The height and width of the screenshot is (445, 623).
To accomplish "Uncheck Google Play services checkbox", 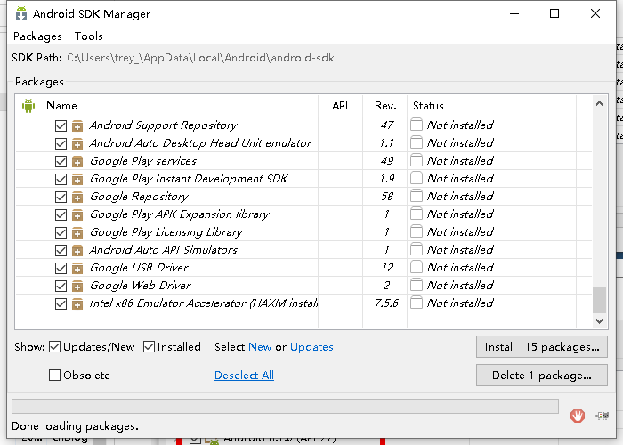I will (61, 161).
